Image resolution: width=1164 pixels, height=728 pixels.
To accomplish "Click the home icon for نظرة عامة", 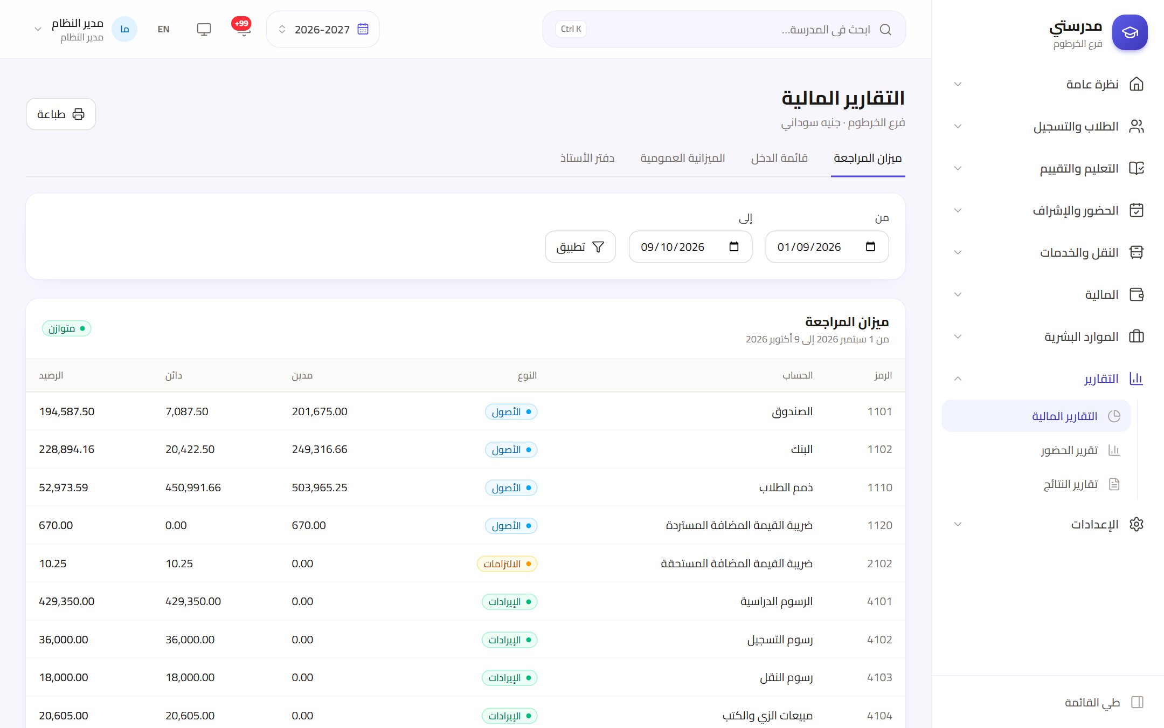I will pos(1136,84).
